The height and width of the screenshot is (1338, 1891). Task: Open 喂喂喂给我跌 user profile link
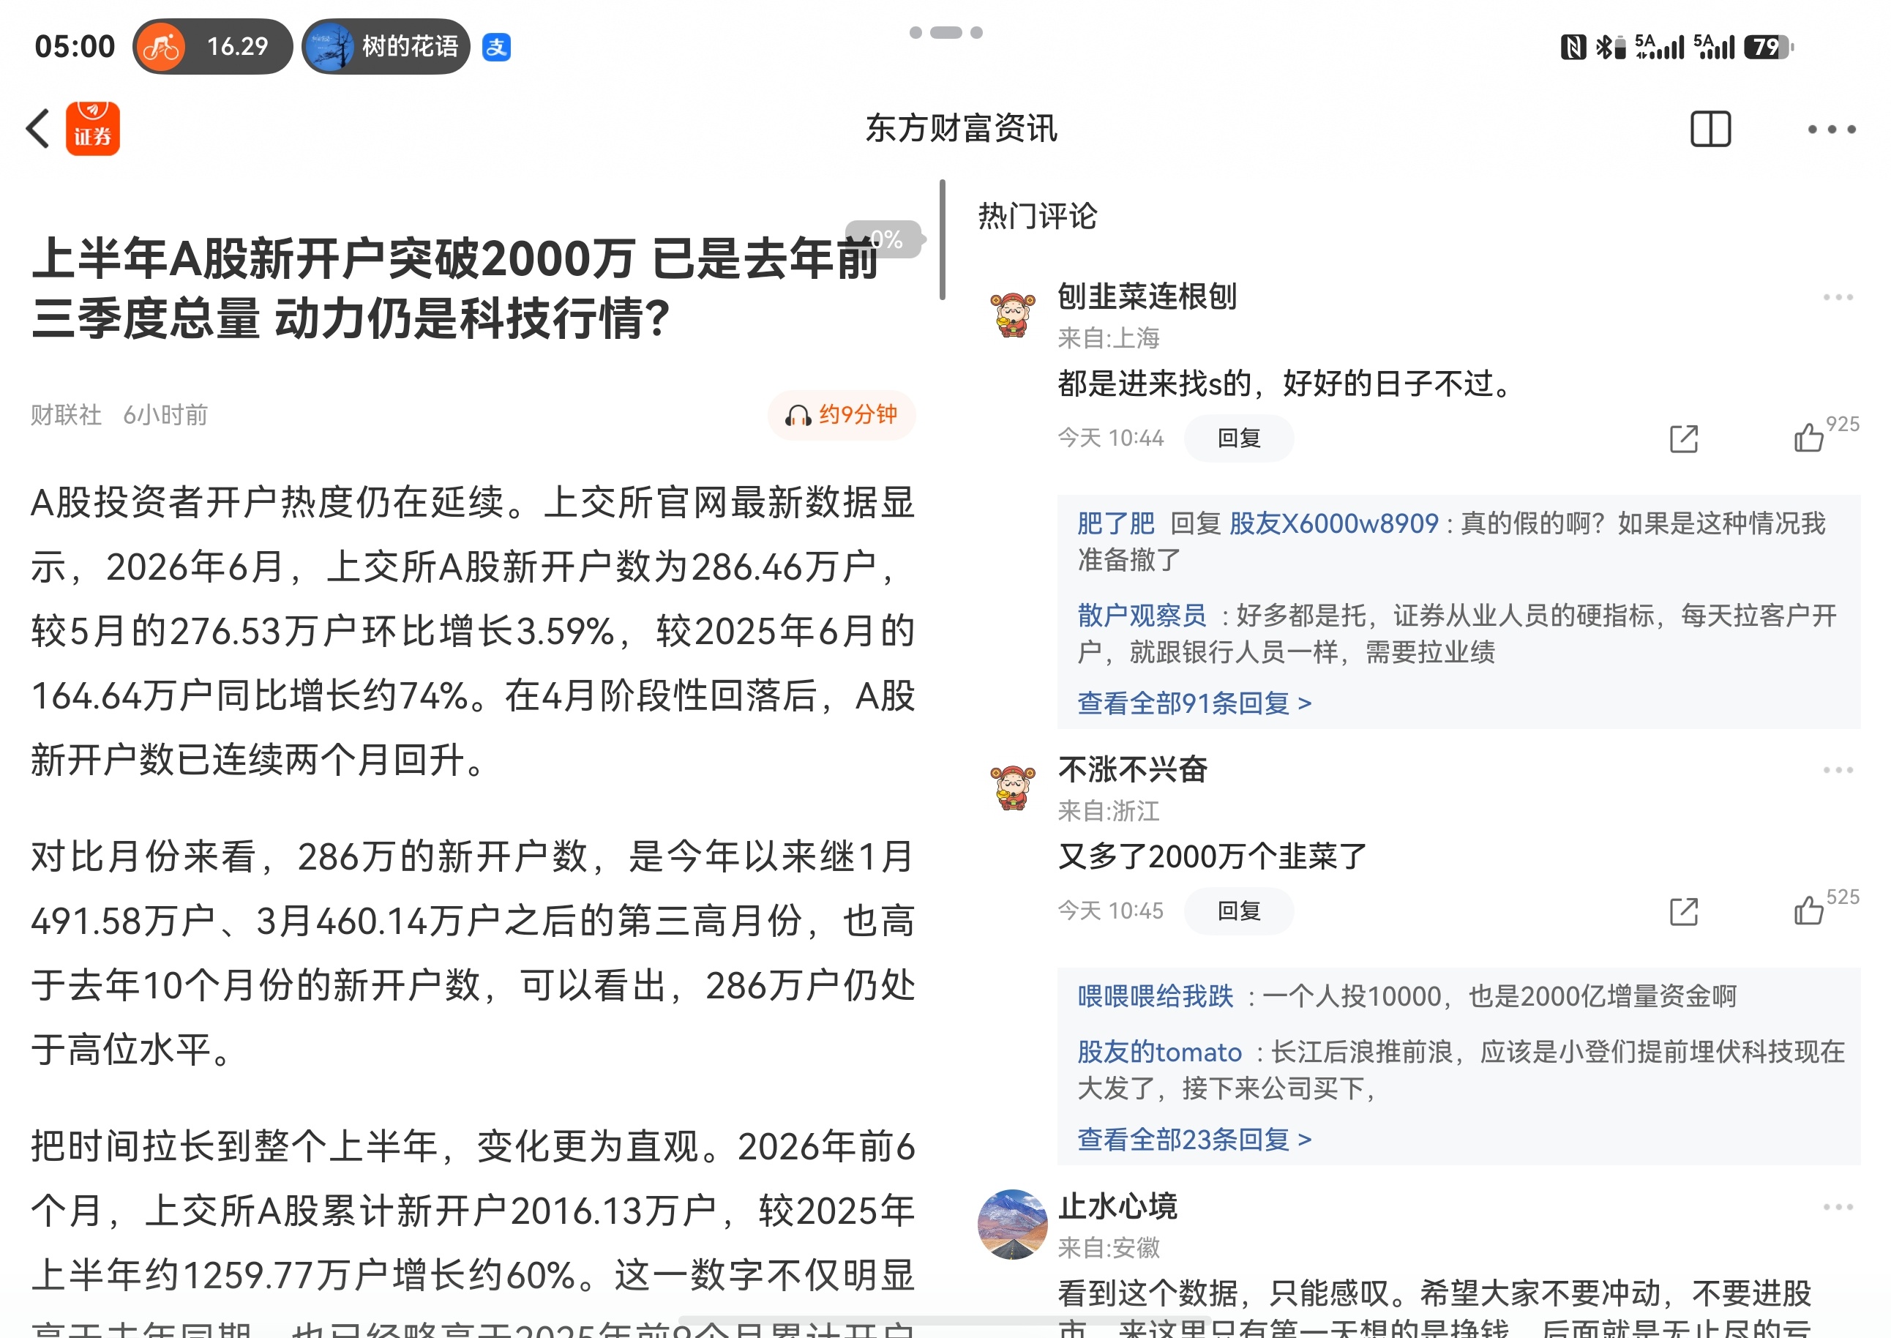(1155, 996)
